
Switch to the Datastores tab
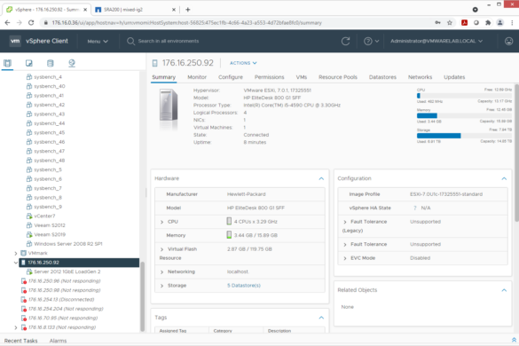click(x=382, y=77)
